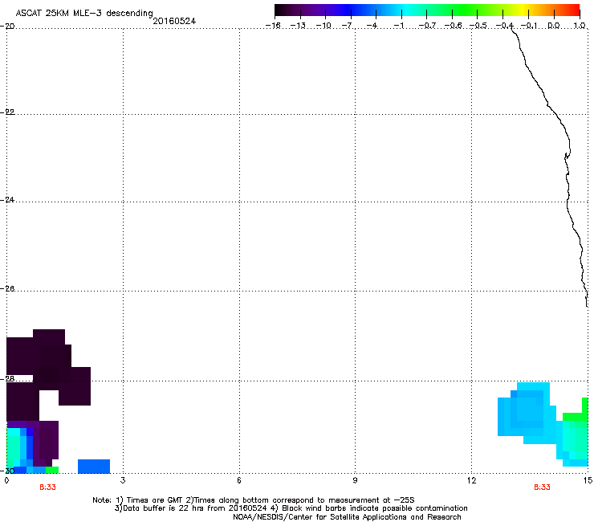Select the date label 20160524

[x=174, y=21]
